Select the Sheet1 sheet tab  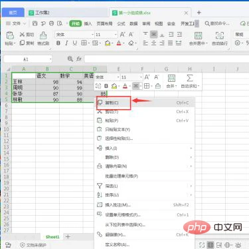click(52, 237)
